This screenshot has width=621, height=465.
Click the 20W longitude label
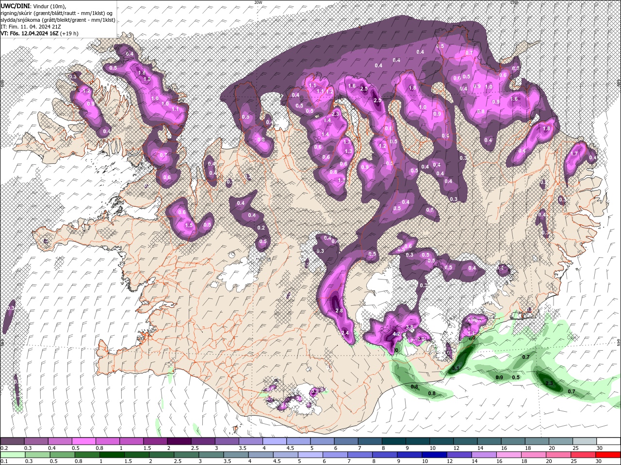click(258, 2)
